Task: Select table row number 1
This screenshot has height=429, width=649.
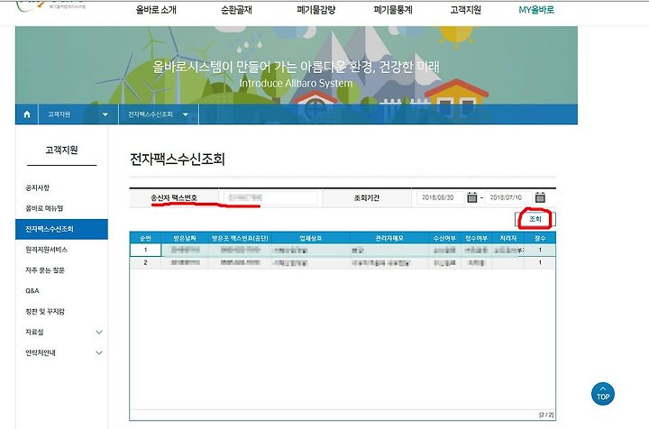Action: click(x=343, y=250)
